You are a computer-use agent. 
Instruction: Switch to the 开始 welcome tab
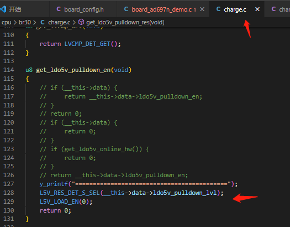coord(15,9)
